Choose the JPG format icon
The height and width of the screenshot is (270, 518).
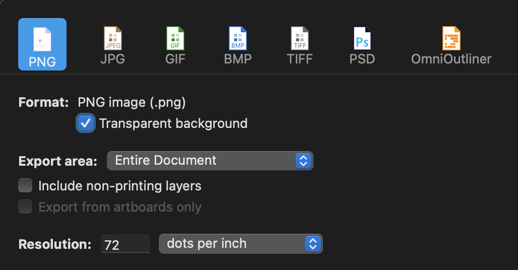click(x=112, y=39)
